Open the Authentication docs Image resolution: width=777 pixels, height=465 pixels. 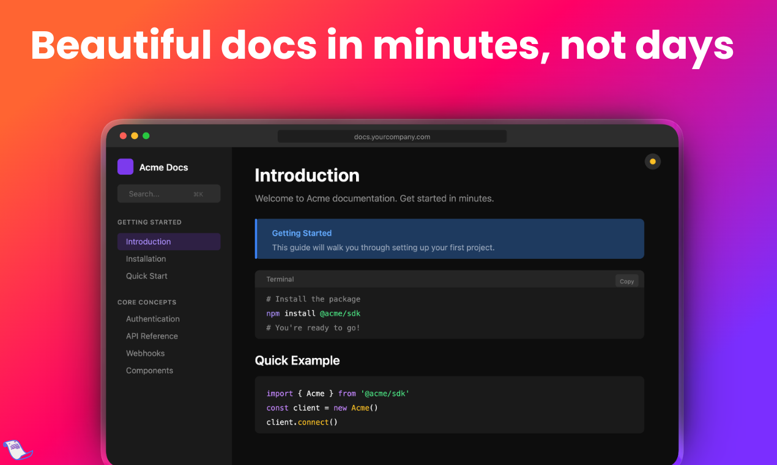click(152, 319)
